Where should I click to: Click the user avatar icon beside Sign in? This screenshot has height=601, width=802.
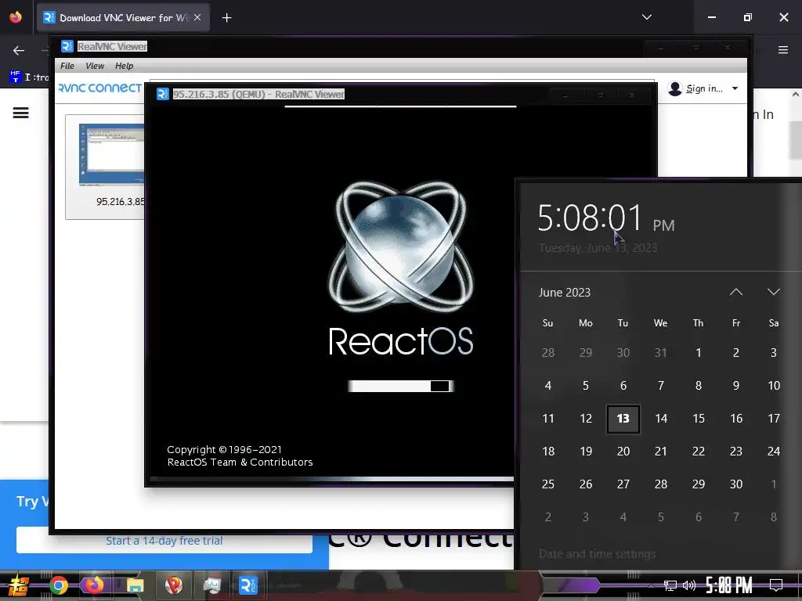(x=675, y=88)
